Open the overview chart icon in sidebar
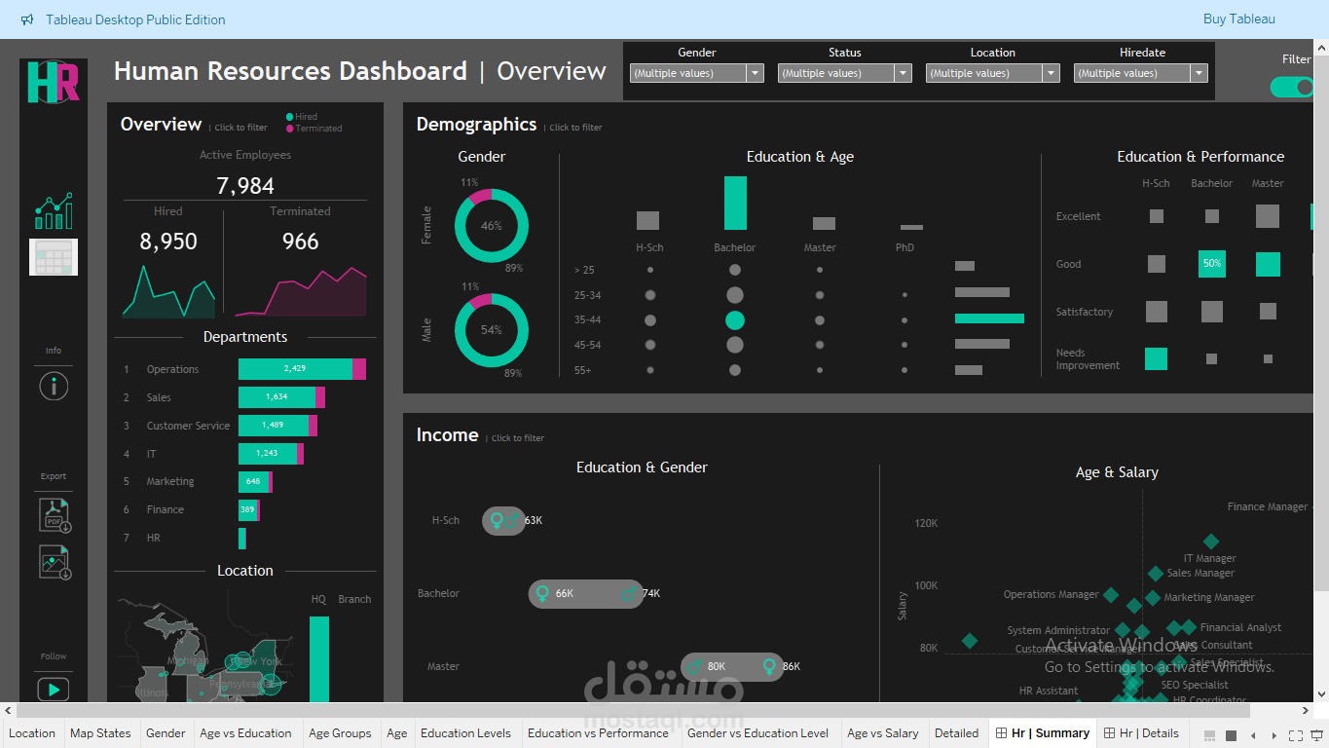This screenshot has width=1329, height=748. (54, 210)
